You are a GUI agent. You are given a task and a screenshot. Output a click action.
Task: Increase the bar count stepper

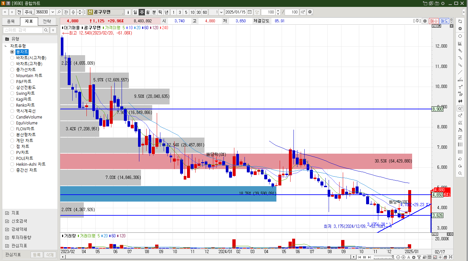(x=278, y=11)
